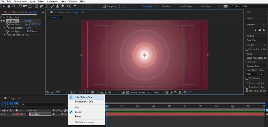Select the Puppet Pin tool
This screenshot has height=127, width=268.
(x=75, y=6)
